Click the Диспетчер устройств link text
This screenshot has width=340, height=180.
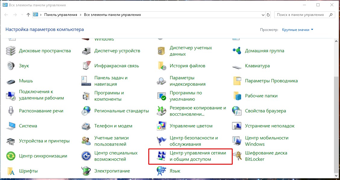tap(117, 51)
